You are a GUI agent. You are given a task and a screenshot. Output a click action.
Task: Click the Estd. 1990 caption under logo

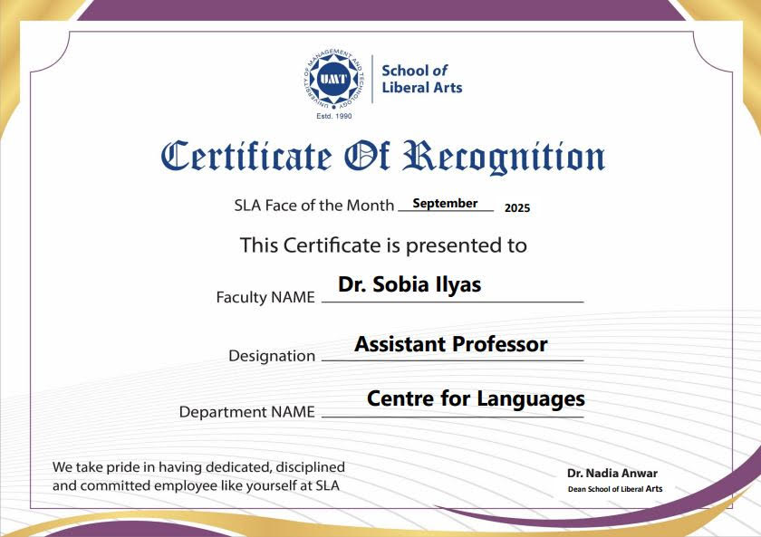[333, 117]
